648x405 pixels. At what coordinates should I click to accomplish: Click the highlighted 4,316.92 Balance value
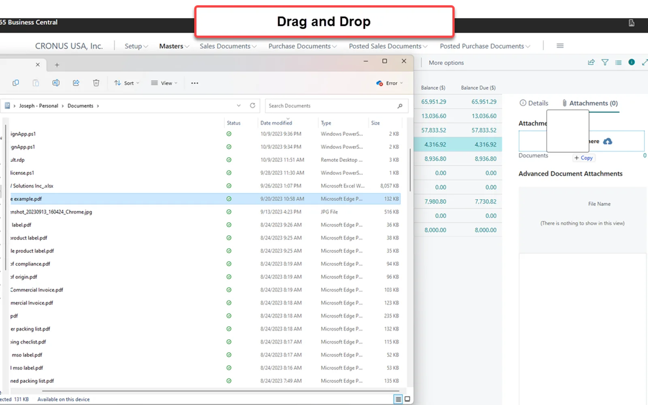[x=435, y=145]
